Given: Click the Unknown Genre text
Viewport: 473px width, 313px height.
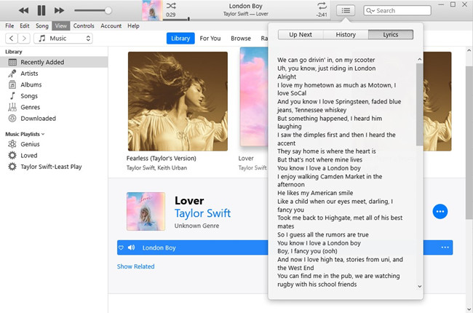Looking at the screenshot, I should click(196, 226).
